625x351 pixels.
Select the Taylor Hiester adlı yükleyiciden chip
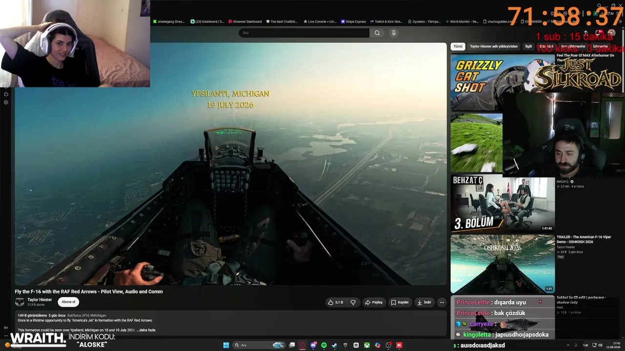click(x=494, y=46)
